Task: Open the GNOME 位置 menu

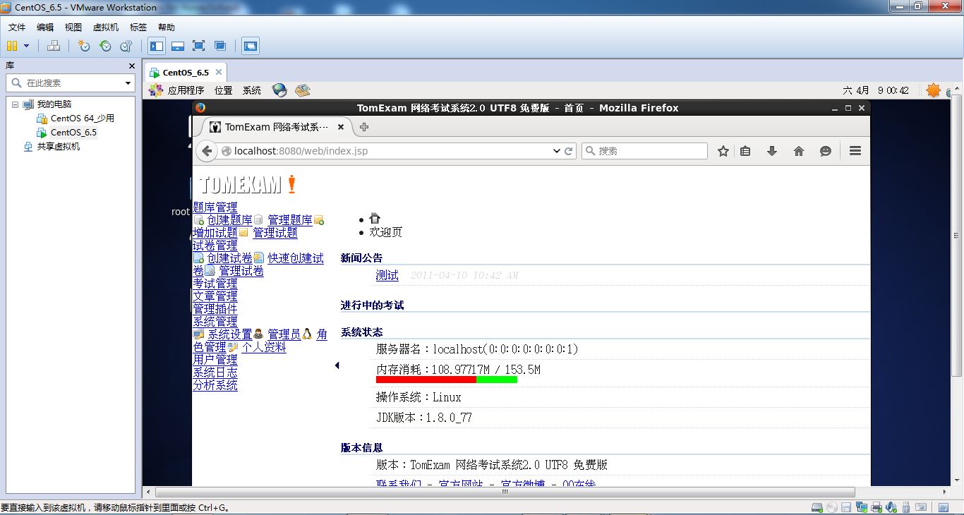Action: [x=223, y=90]
